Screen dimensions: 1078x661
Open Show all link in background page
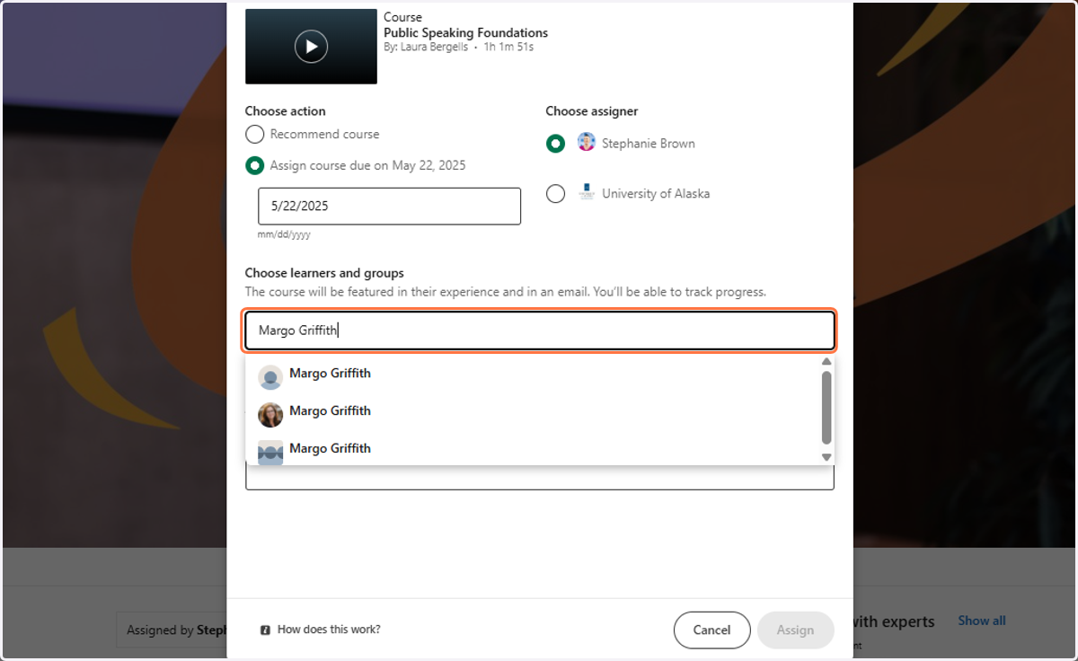(982, 621)
